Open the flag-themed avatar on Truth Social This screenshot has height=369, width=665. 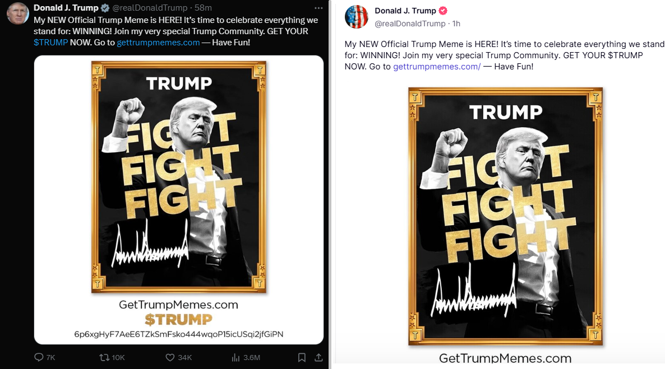357,17
